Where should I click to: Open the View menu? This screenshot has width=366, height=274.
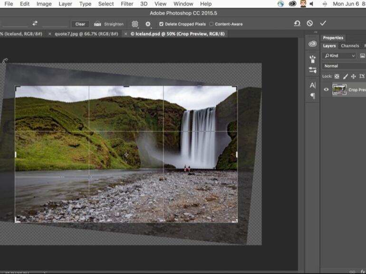point(160,4)
